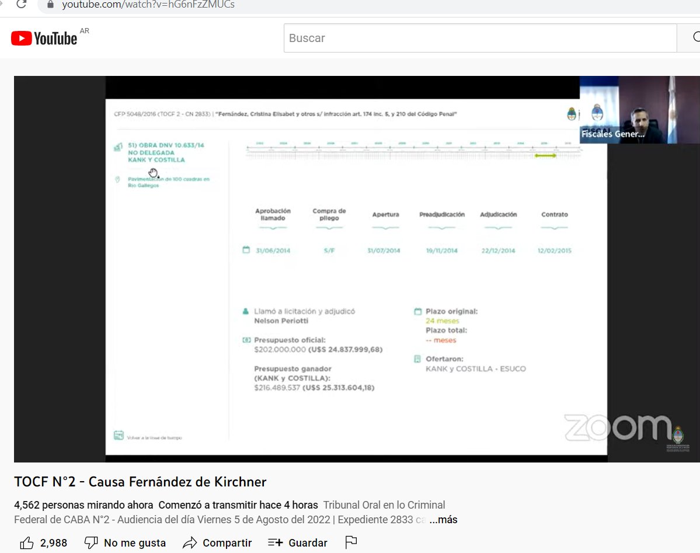Click the '-- meses' Plazo total value

tap(441, 340)
